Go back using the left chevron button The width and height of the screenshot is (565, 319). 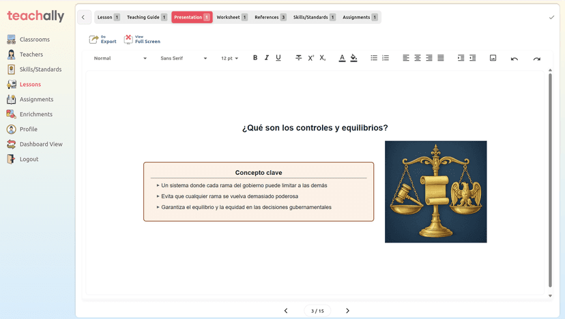[x=84, y=17]
